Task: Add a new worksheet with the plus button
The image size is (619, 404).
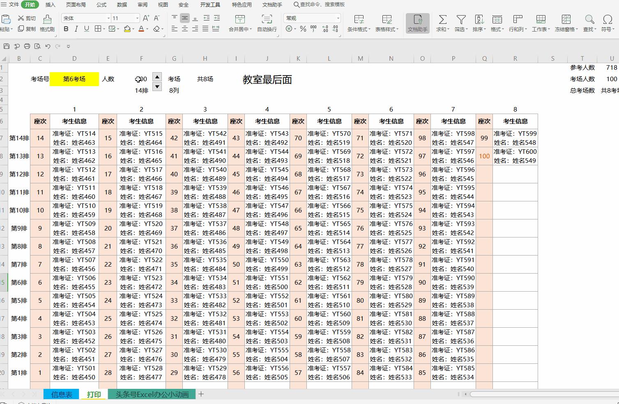Action: [201, 394]
